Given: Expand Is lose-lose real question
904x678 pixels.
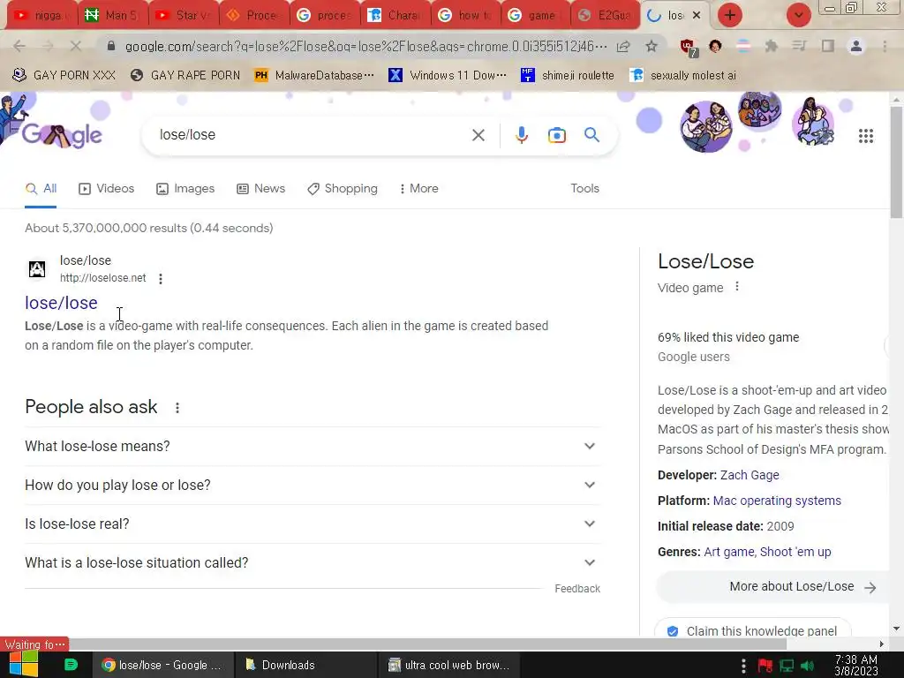Looking at the screenshot, I should [313, 524].
